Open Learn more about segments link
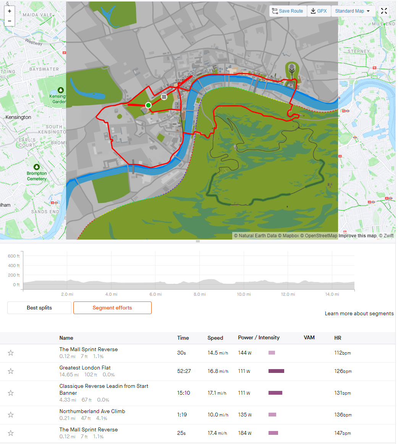This screenshot has height=444, width=398. click(359, 313)
